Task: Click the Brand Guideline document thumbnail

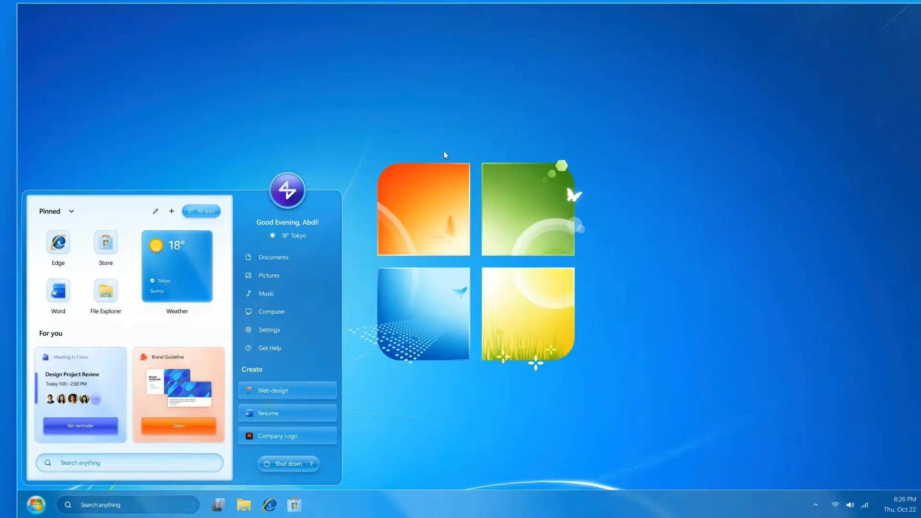Action: pyautogui.click(x=179, y=388)
